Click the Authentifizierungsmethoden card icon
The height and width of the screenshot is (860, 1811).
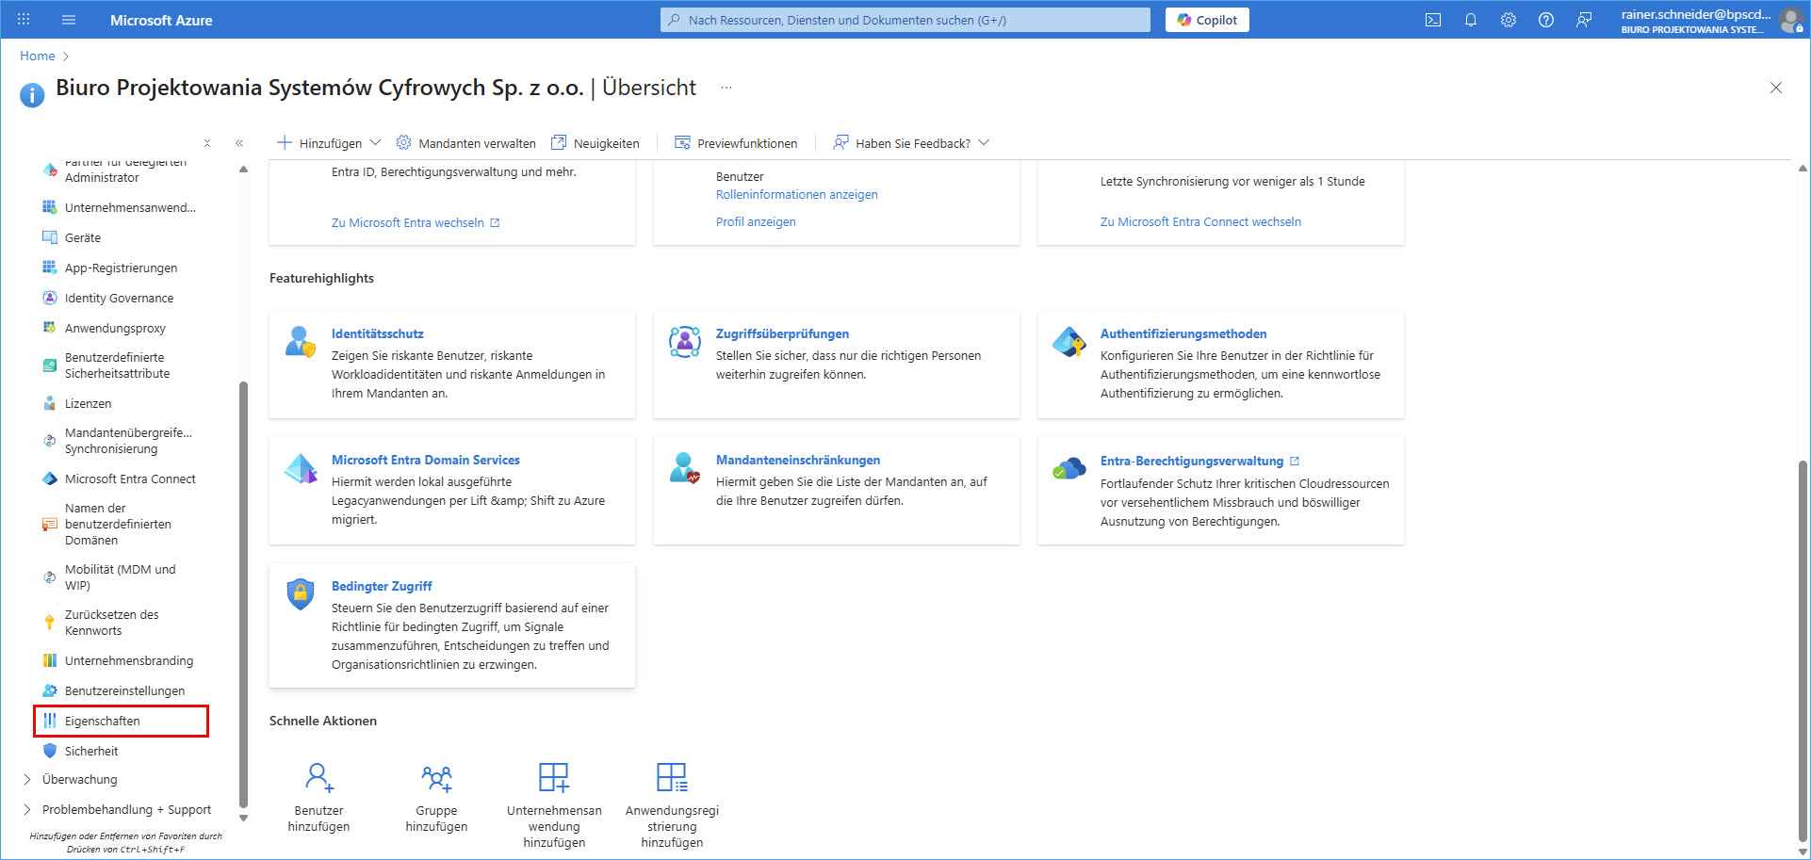(x=1069, y=341)
